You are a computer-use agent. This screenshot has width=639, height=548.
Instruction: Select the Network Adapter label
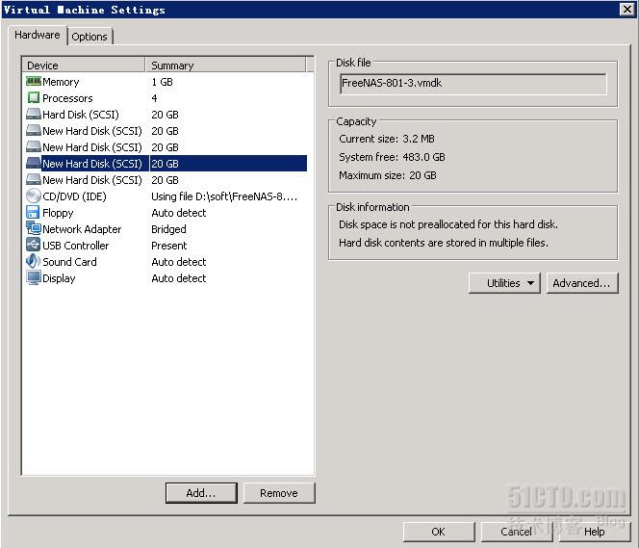[82, 229]
